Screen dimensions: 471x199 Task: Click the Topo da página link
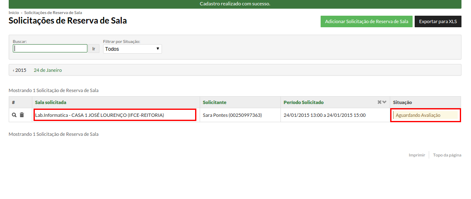click(x=447, y=155)
